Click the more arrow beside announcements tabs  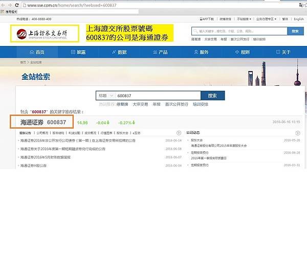tap(179, 133)
